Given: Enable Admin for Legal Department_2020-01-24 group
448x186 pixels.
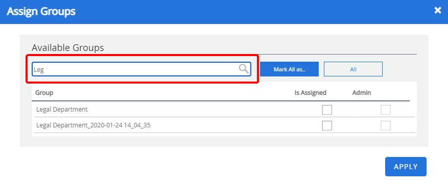Looking at the screenshot, I should pos(386,125).
